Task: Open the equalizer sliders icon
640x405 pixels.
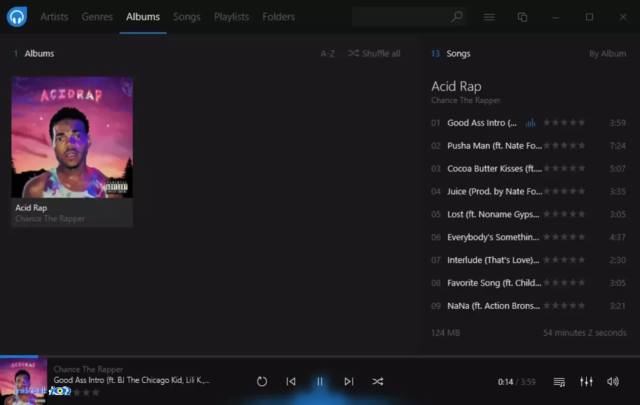Action: (586, 382)
